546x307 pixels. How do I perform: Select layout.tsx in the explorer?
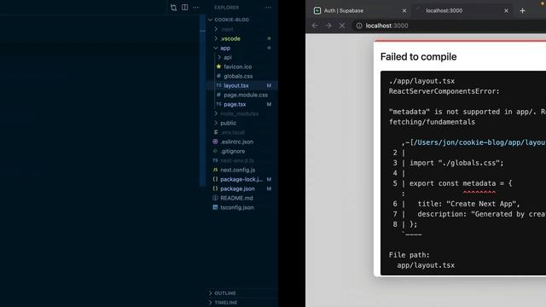pos(242,85)
